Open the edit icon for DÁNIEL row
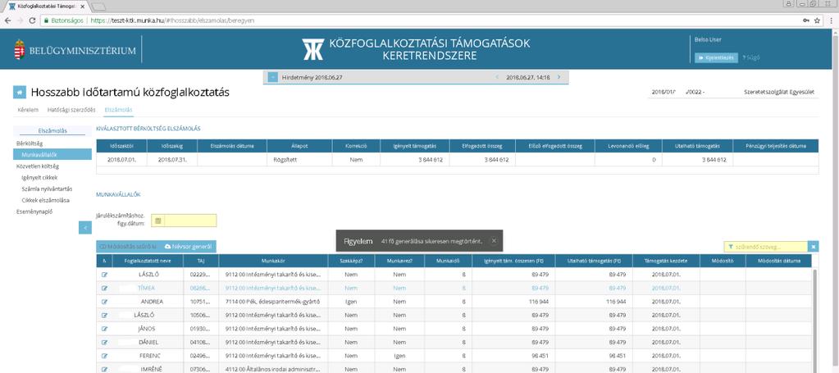 click(104, 342)
